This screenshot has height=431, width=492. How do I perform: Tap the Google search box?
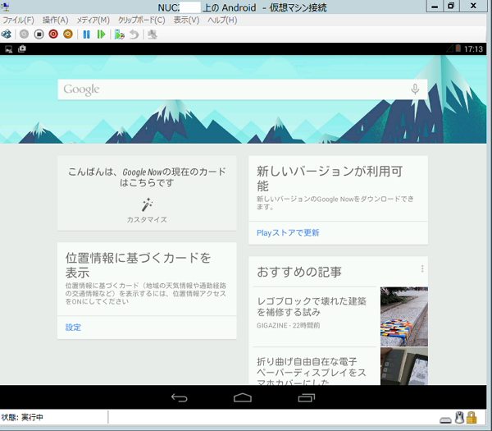[x=242, y=89]
